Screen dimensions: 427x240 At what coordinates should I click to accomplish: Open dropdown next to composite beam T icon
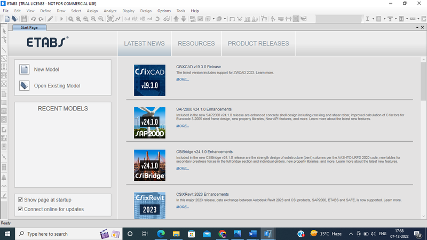point(396,19)
